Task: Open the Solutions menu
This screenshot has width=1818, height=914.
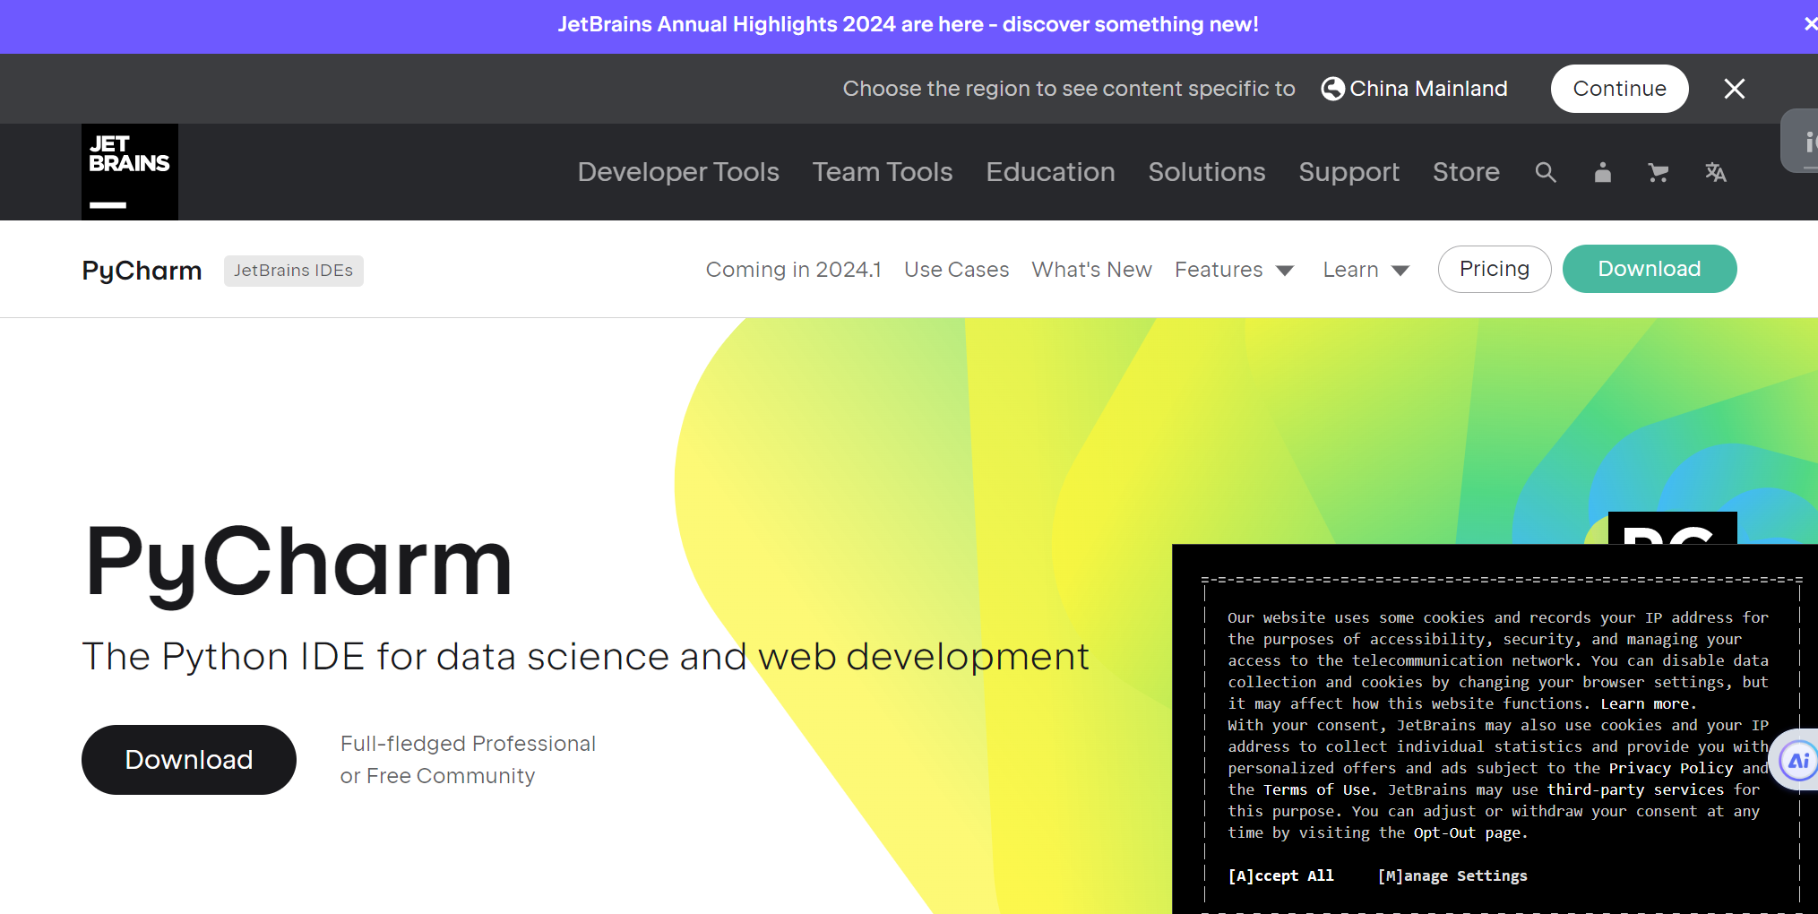Action: click(x=1207, y=172)
